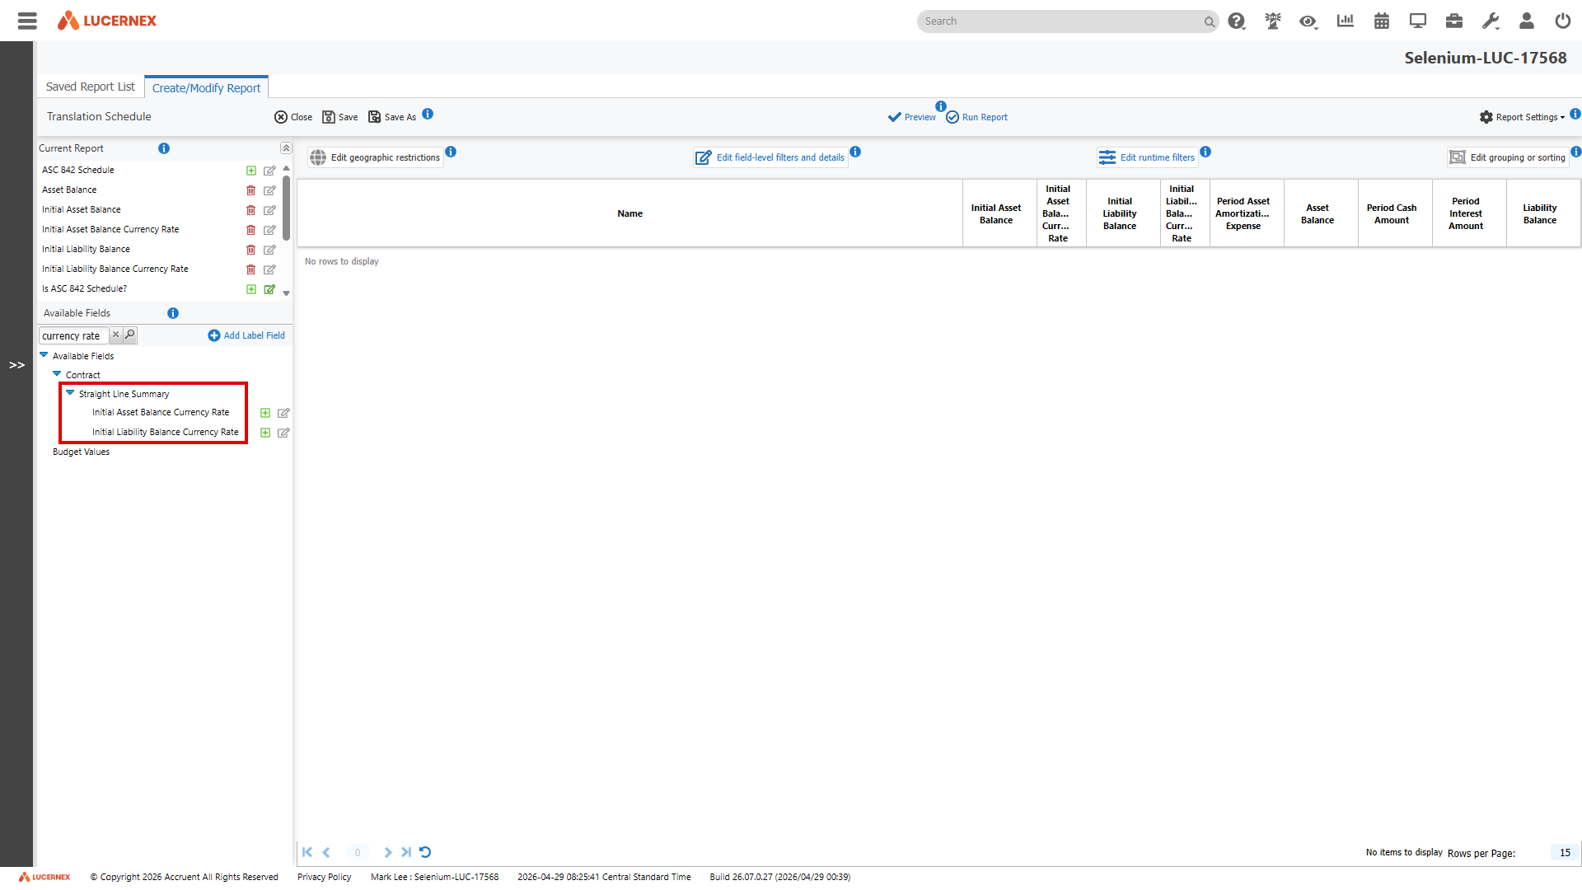Open Report Settings dropdown

(x=1522, y=117)
